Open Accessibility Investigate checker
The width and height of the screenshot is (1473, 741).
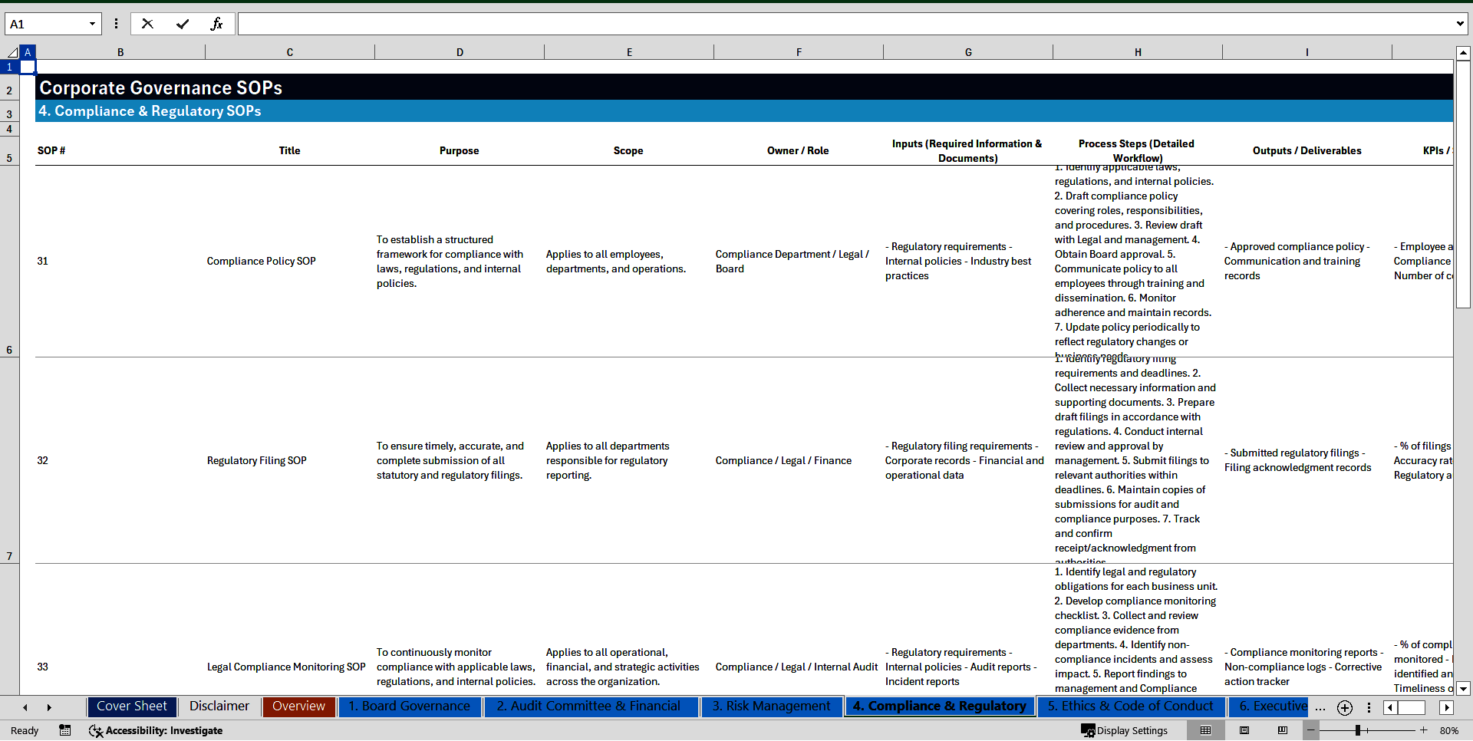[x=156, y=730]
